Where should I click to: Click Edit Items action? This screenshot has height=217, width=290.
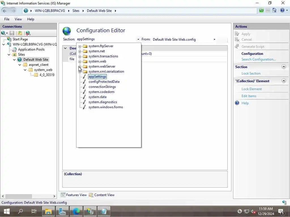249,96
